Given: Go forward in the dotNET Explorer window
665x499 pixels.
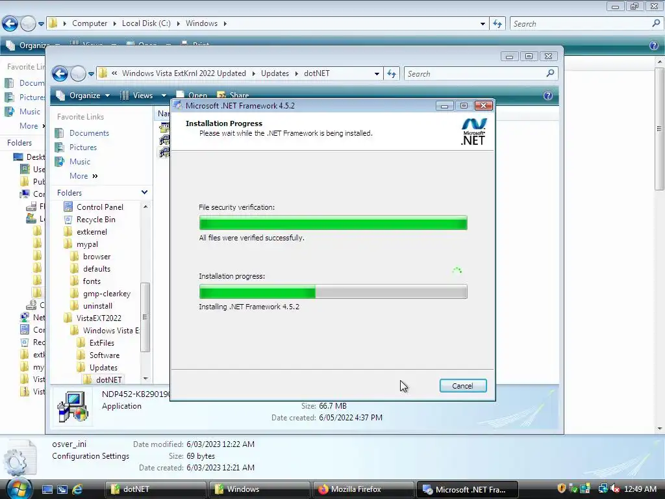Looking at the screenshot, I should tap(78, 74).
